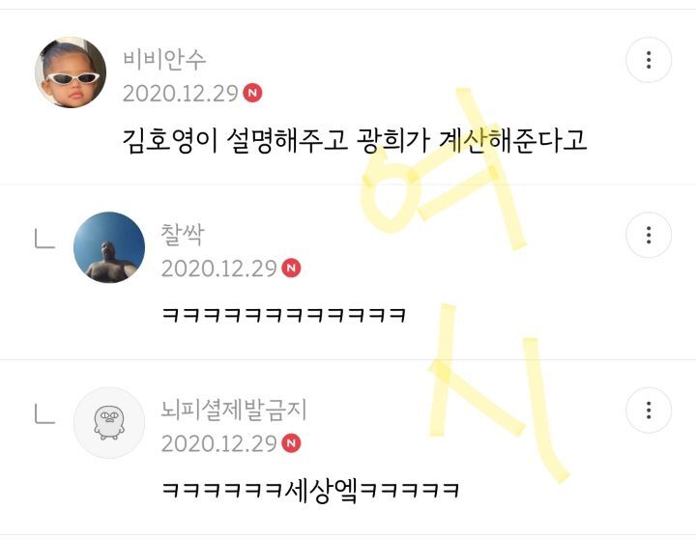
Task: Open the three-dot menu on 찰싹's reply
Action: tap(649, 235)
